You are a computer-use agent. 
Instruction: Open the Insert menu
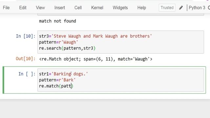tap(60, 8)
